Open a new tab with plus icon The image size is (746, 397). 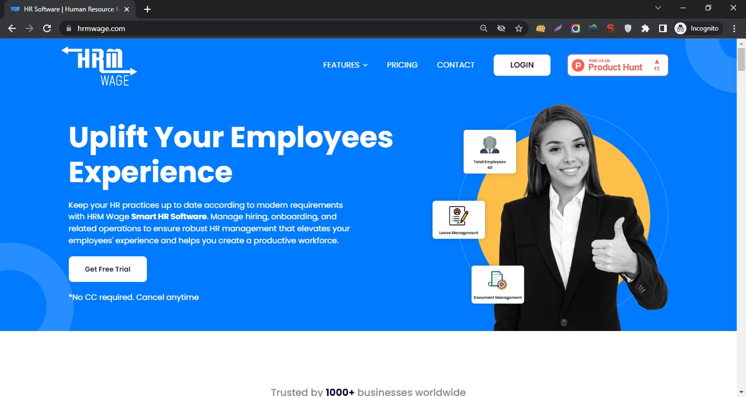[x=147, y=9]
